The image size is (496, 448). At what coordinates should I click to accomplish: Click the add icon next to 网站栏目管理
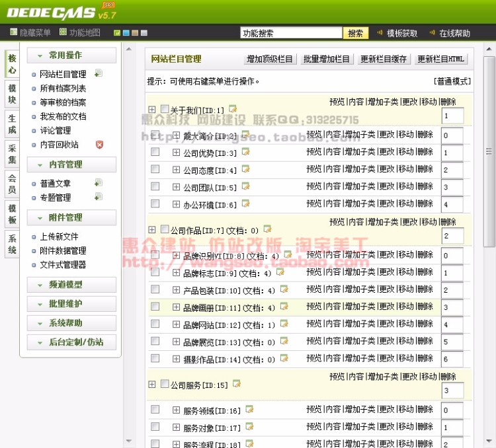point(99,73)
